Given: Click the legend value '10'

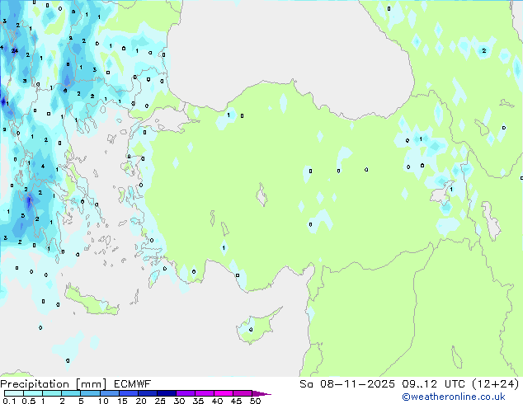Looking at the screenshot, I should click(103, 401).
